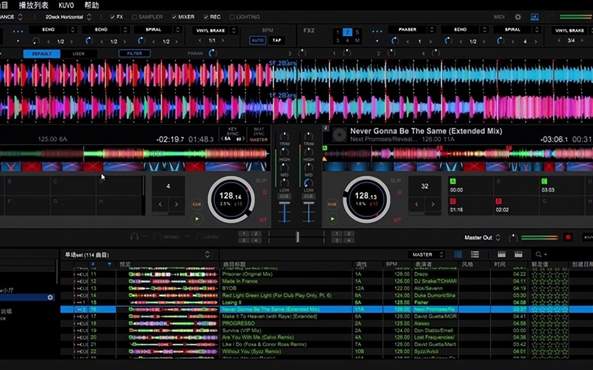The height and width of the screenshot is (370, 593).
Task: Enable the SAMPLER checkbox
Action: coord(134,17)
